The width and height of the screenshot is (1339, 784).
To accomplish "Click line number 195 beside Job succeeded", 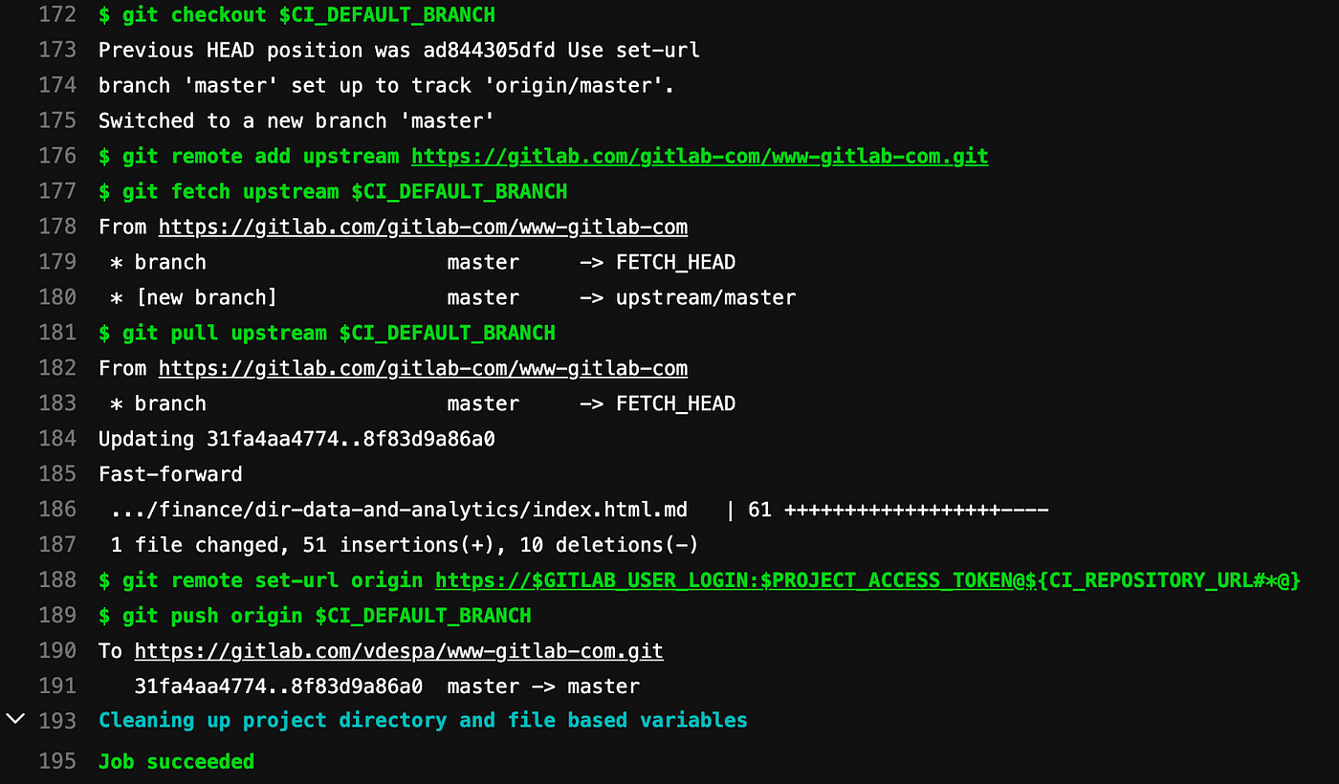I will click(57, 762).
